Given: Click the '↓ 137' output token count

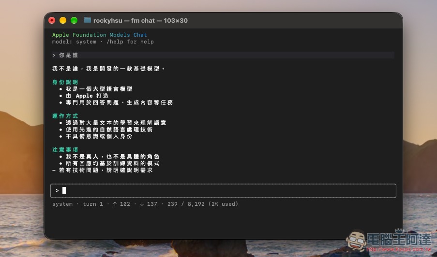Looking at the screenshot, I should point(149,204).
